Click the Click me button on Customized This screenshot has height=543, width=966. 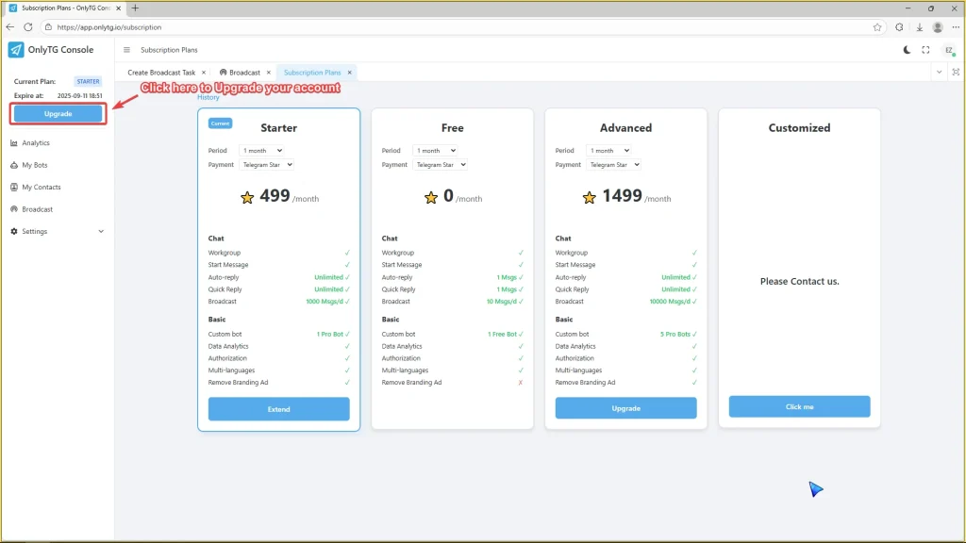click(x=800, y=407)
